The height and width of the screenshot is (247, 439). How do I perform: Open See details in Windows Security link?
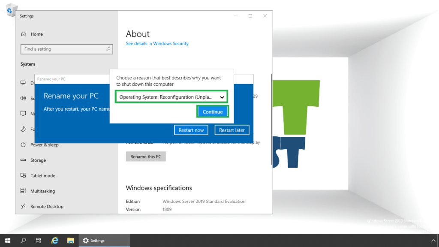[x=157, y=43]
